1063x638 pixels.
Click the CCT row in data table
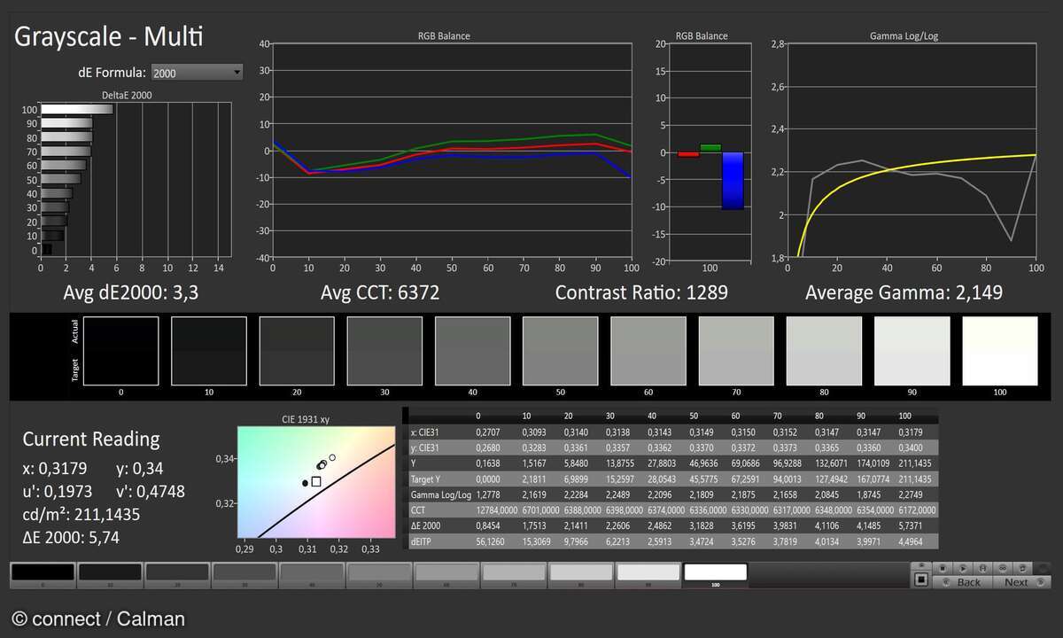pos(673,510)
